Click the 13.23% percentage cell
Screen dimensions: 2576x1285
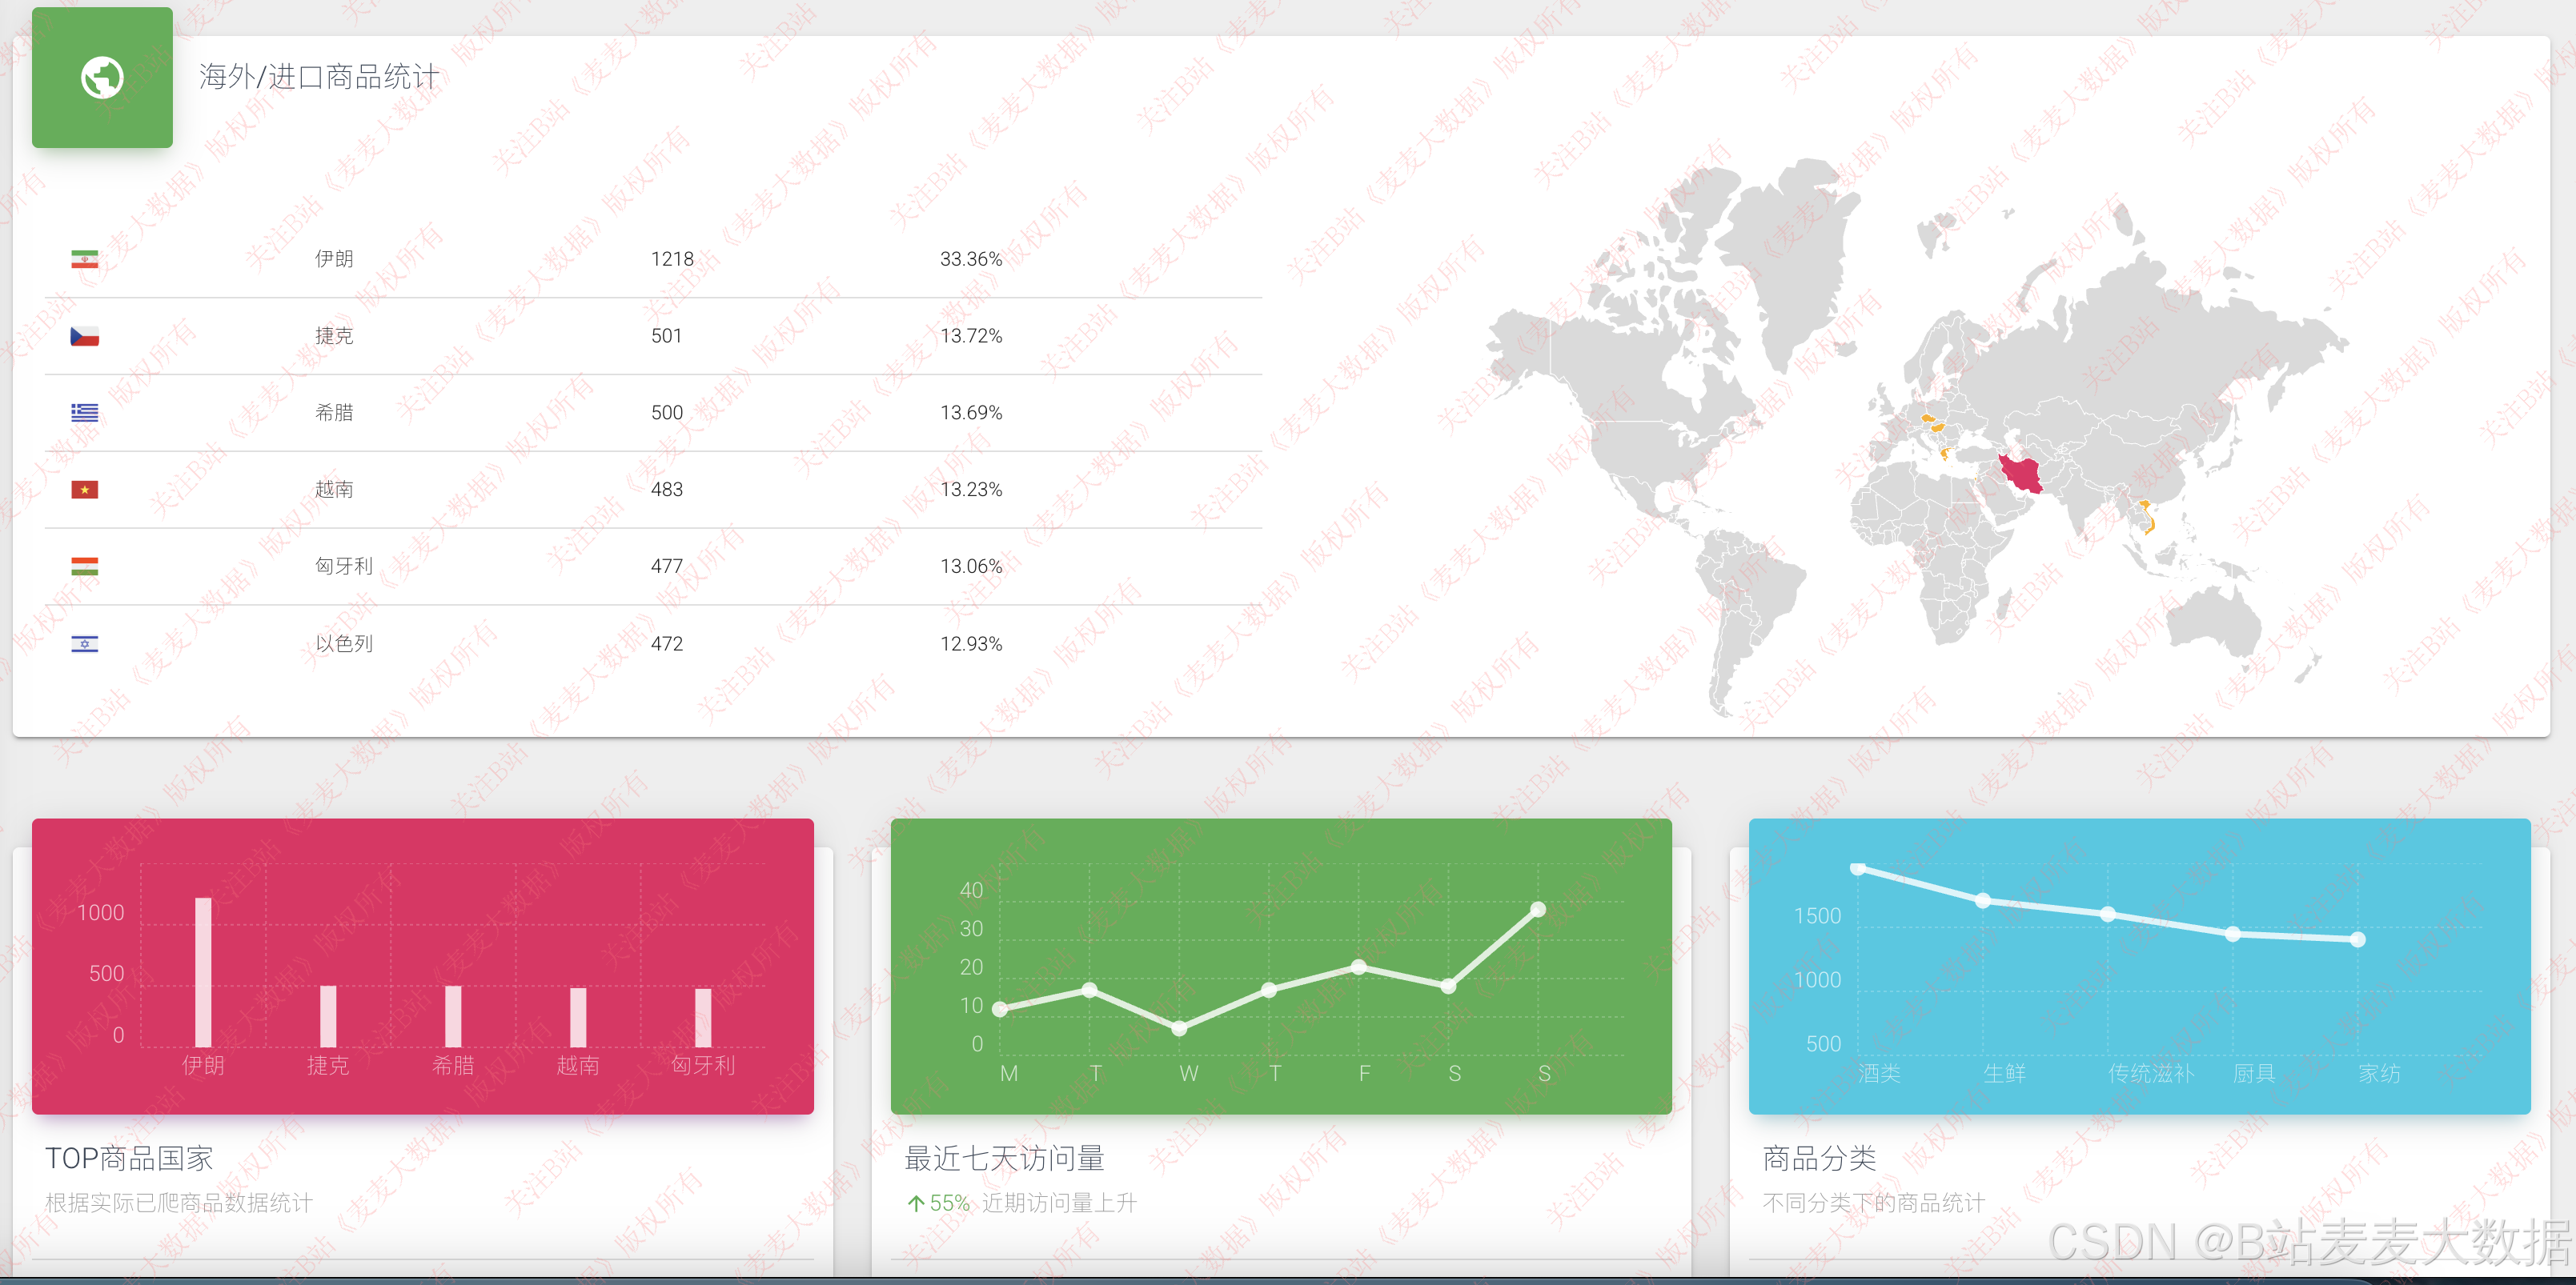[x=971, y=490]
